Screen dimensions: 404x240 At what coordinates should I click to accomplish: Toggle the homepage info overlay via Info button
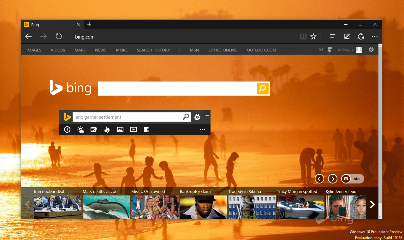click(x=353, y=179)
